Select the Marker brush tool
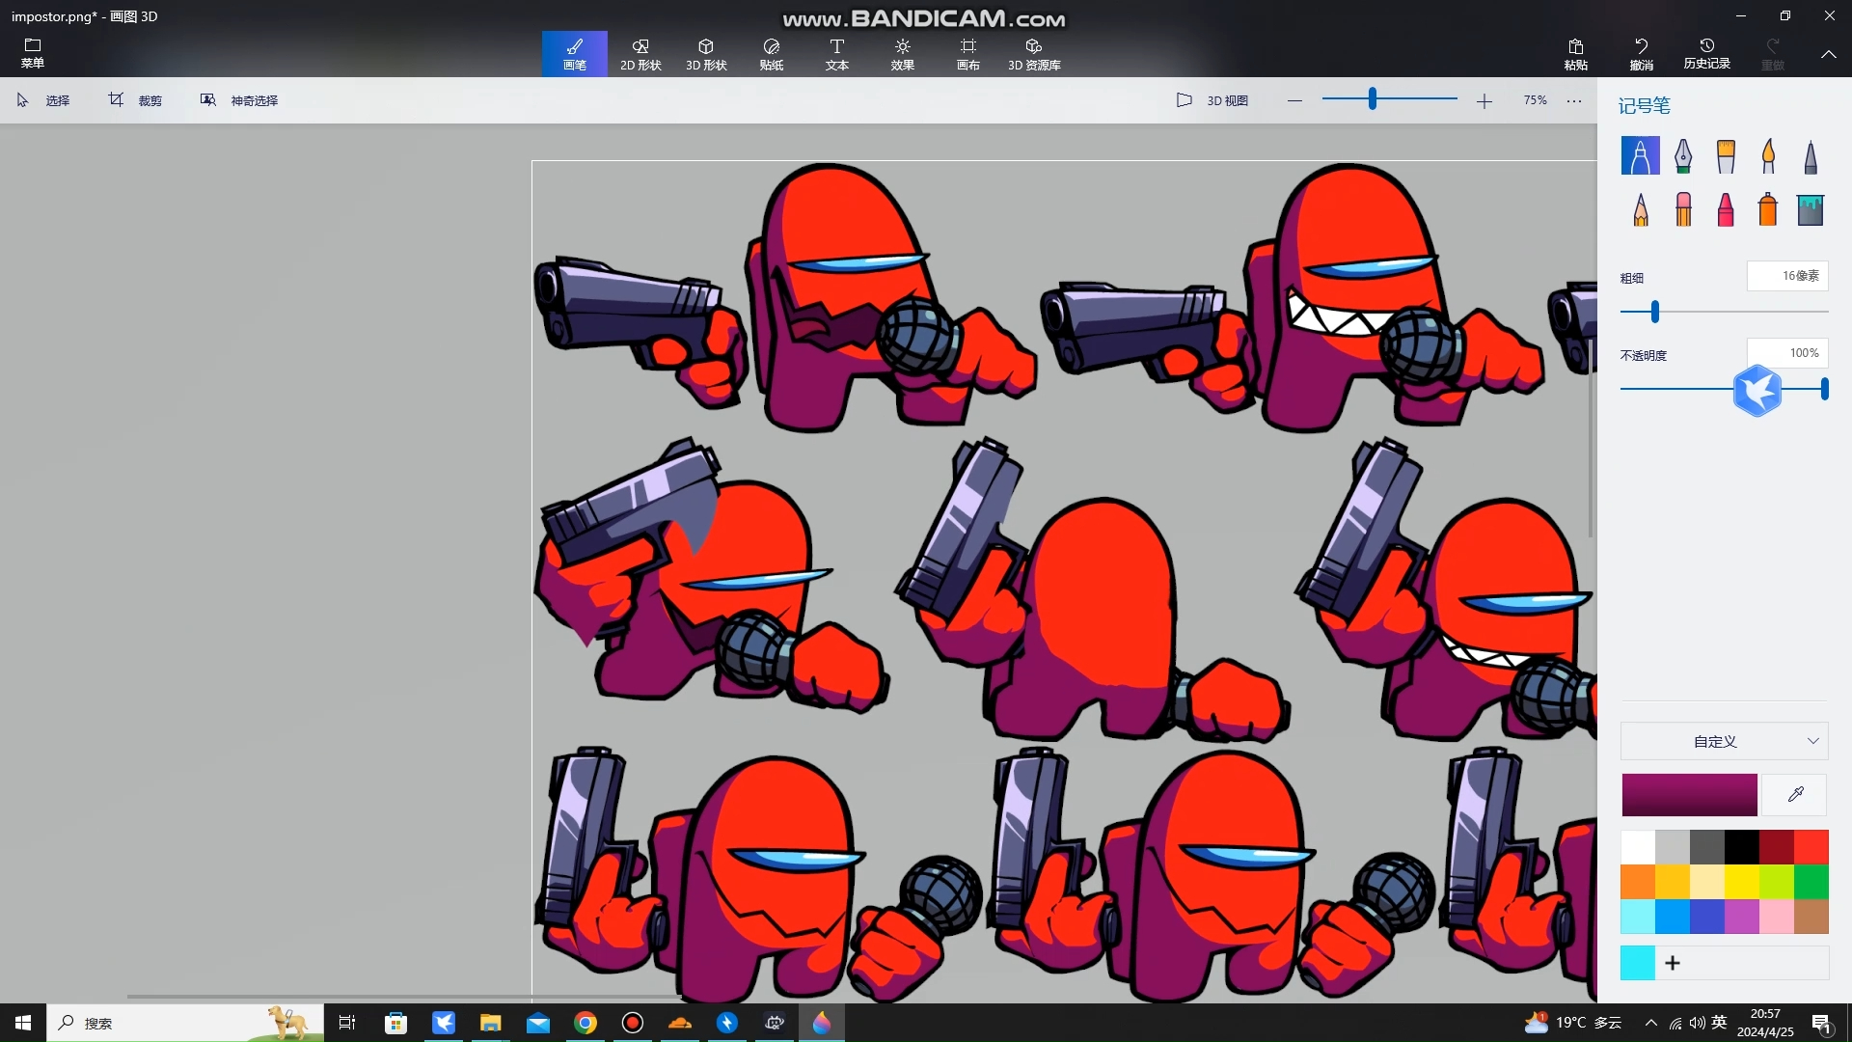This screenshot has width=1852, height=1042. click(x=1640, y=155)
